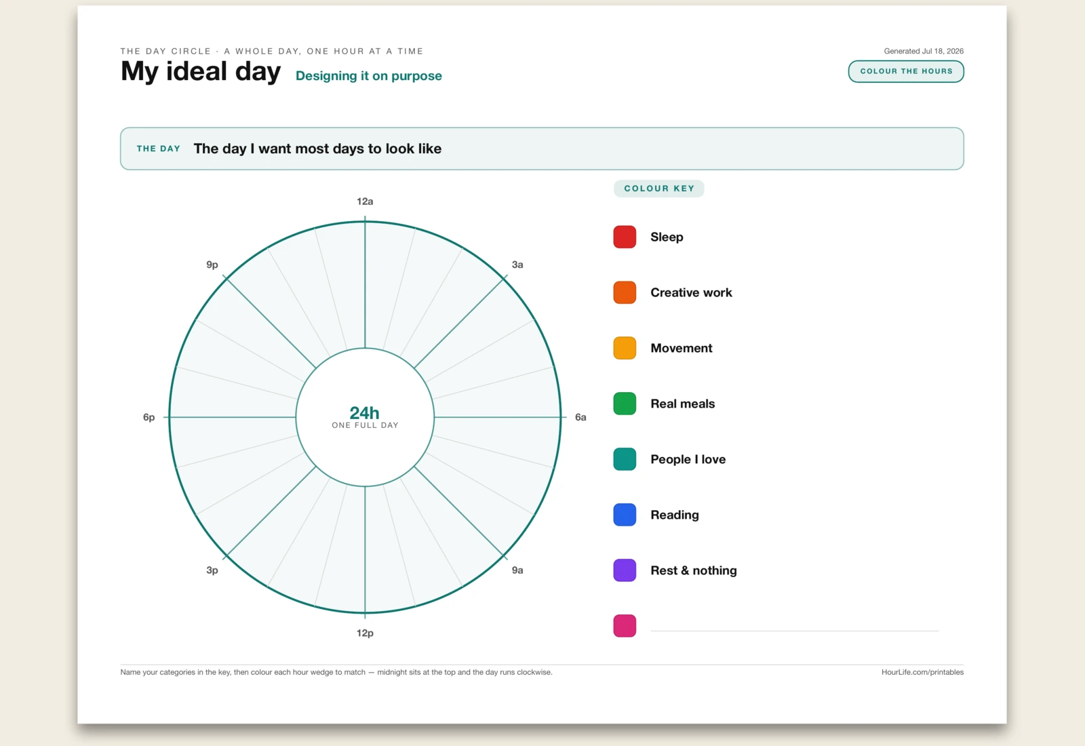Click the Movement category name
Viewport: 1085px width, 746px height.
tap(682, 348)
